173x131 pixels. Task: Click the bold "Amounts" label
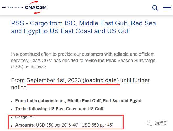point(25,125)
